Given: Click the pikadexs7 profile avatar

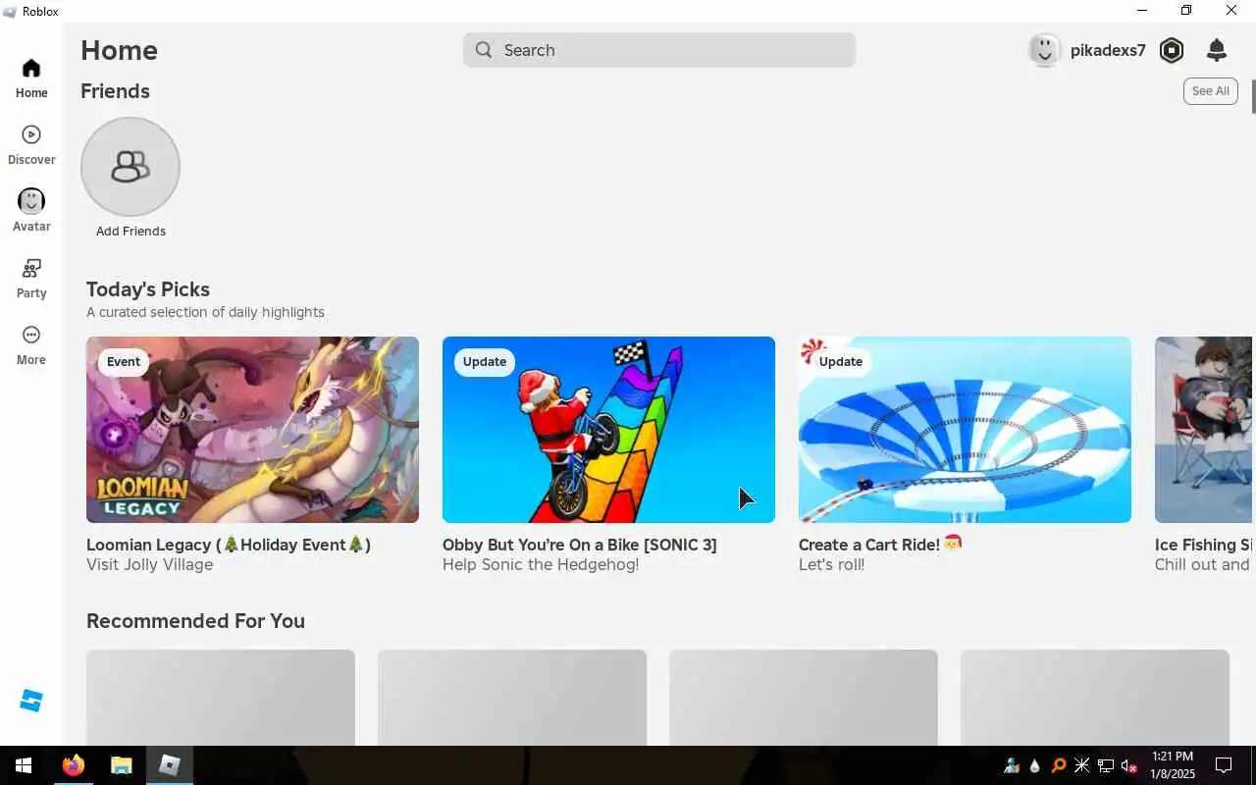Looking at the screenshot, I should pyautogui.click(x=1045, y=50).
